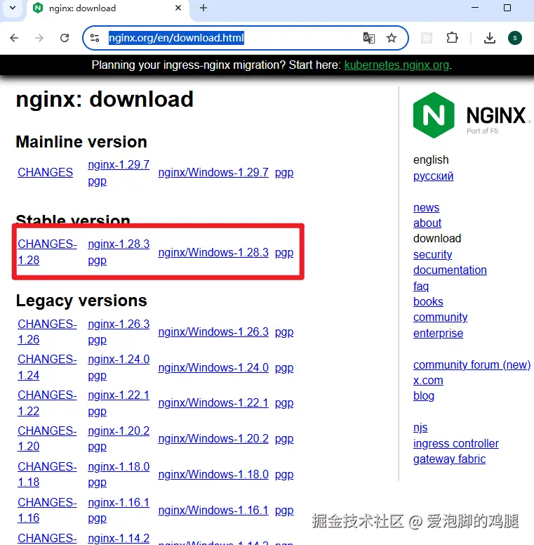Open the tab search dropdown arrow
The height and width of the screenshot is (545, 534).
pos(13,8)
